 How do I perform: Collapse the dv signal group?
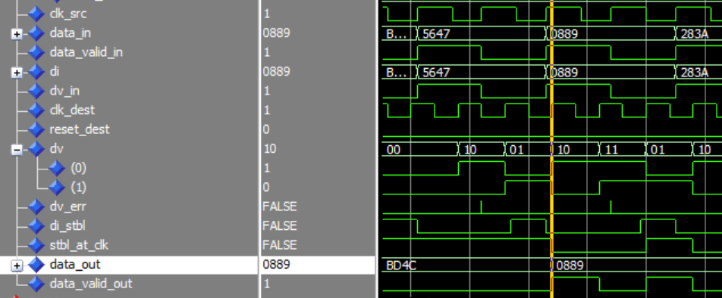17,150
